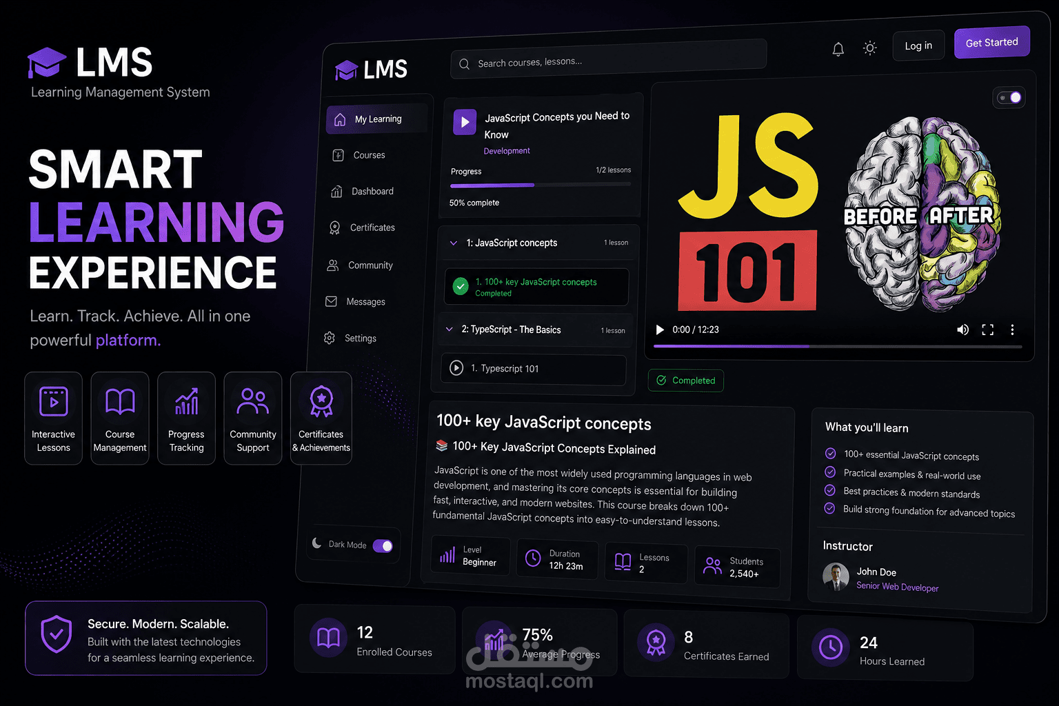The width and height of the screenshot is (1059, 706).
Task: Click the video seek progress bar
Action: (x=838, y=346)
